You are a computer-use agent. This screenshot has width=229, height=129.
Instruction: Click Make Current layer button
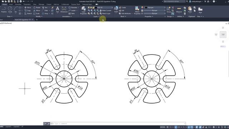[x=106, y=10]
